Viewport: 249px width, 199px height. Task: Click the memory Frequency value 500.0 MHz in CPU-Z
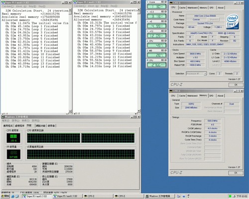pyautogui.click(x=213, y=121)
